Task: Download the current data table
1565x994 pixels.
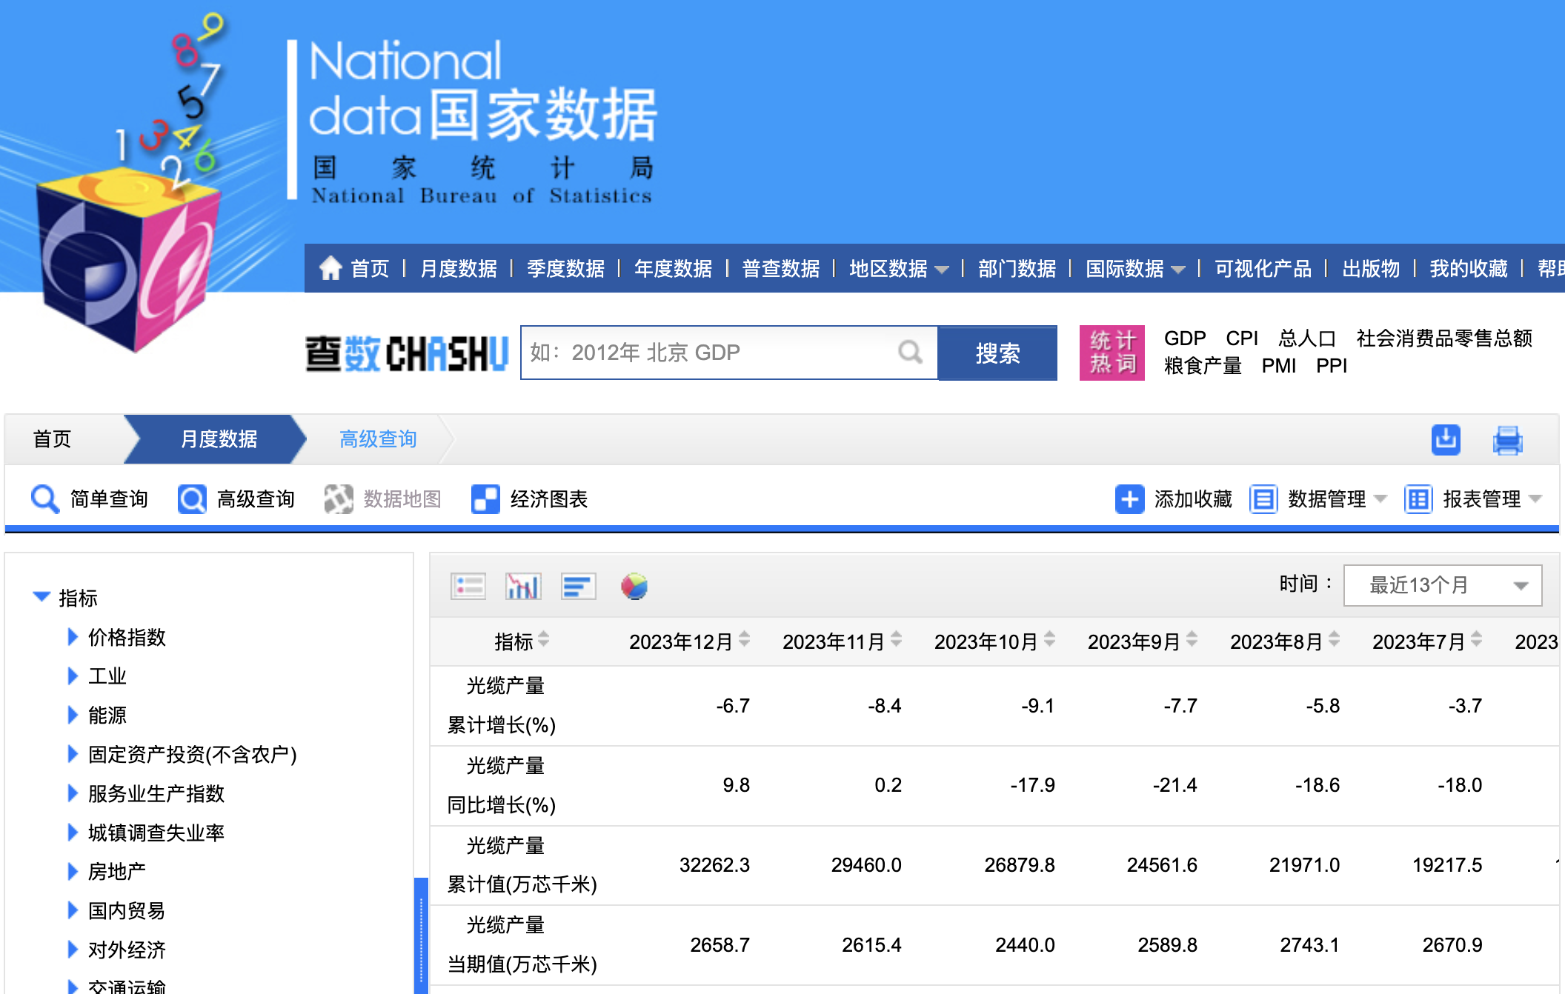Action: coord(1443,438)
